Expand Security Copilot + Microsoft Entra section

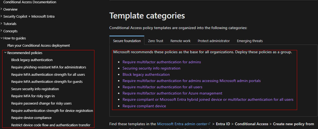2,16
